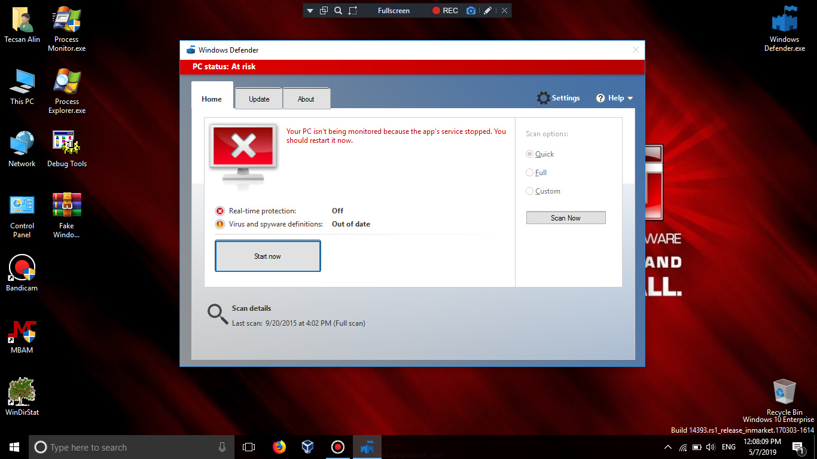Switch to the Home tab
The height and width of the screenshot is (459, 817).
click(212, 99)
